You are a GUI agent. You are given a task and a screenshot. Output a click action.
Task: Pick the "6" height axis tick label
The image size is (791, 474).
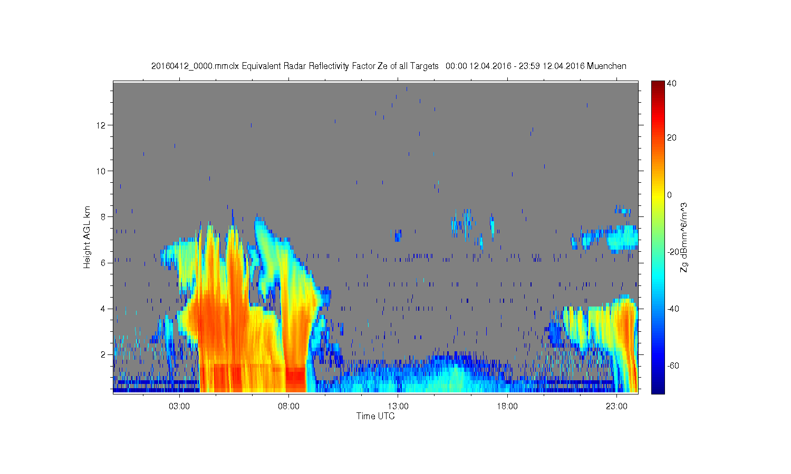click(x=104, y=263)
